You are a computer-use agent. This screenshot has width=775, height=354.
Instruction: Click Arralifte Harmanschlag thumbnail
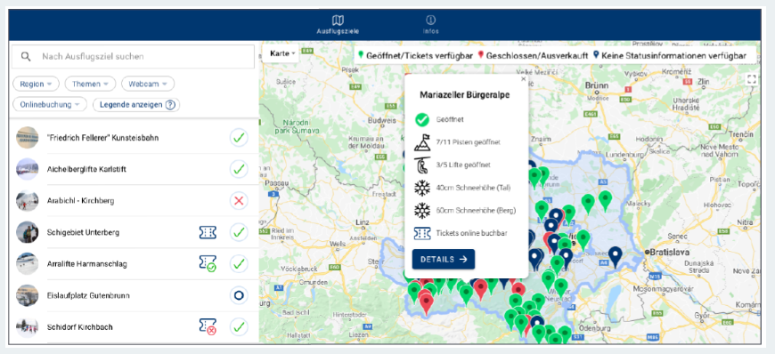tap(28, 263)
